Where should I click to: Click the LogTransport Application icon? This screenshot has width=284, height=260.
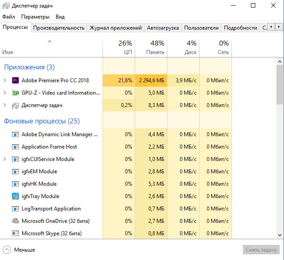coord(15,209)
